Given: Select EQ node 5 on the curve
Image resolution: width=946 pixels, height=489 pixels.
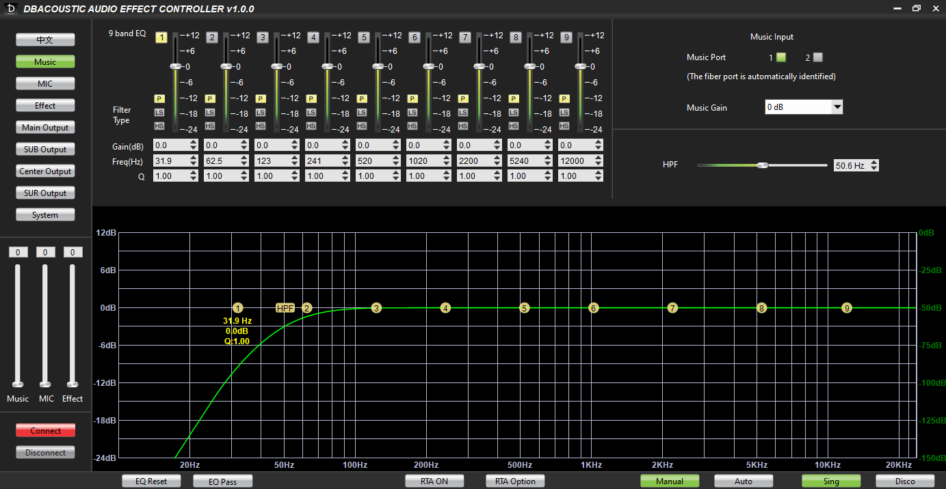Looking at the screenshot, I should [x=525, y=308].
